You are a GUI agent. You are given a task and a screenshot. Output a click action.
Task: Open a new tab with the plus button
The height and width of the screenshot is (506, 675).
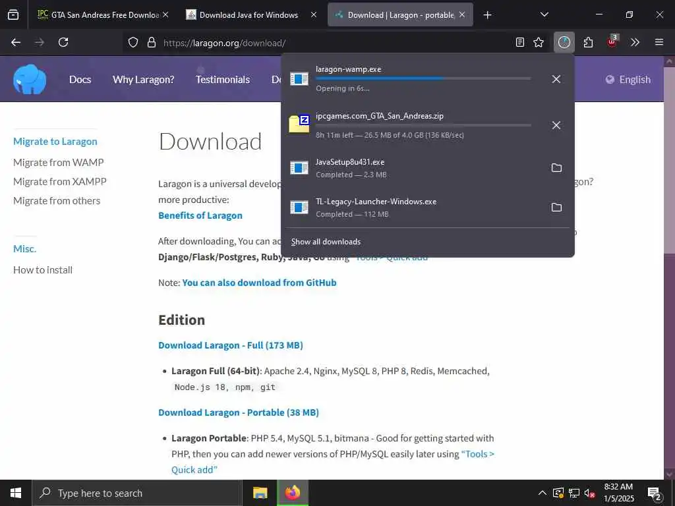pos(487,15)
